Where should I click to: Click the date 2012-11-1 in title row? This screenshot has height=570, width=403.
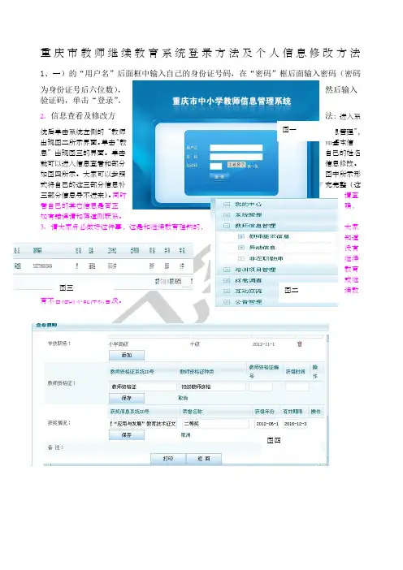pos(263,344)
